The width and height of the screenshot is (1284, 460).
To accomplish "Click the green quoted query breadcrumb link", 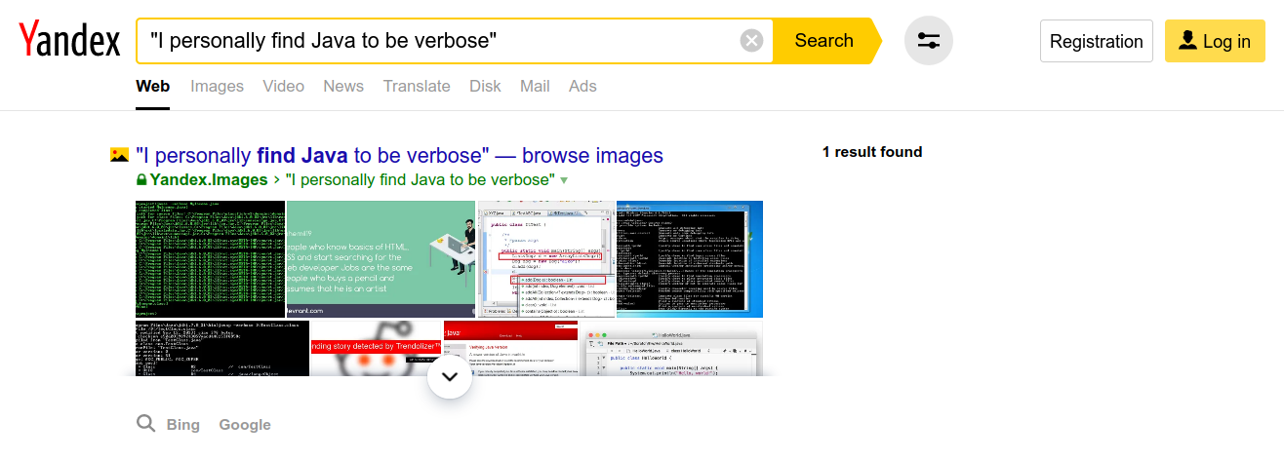I will pos(420,180).
